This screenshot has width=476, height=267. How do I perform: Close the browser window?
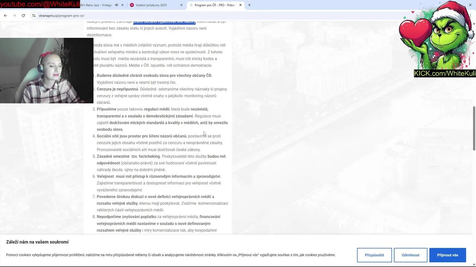coord(470,5)
